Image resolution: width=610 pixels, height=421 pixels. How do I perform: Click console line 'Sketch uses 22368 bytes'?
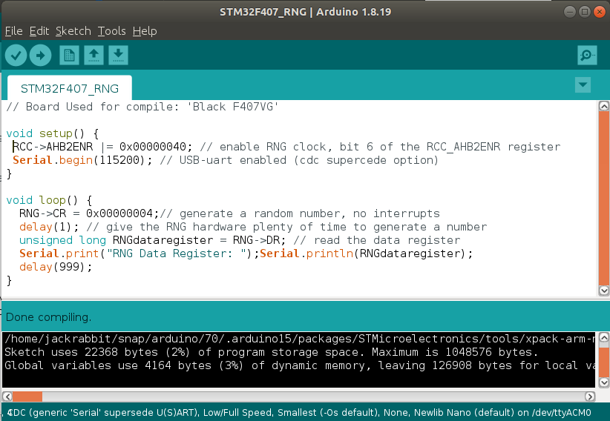272,352
